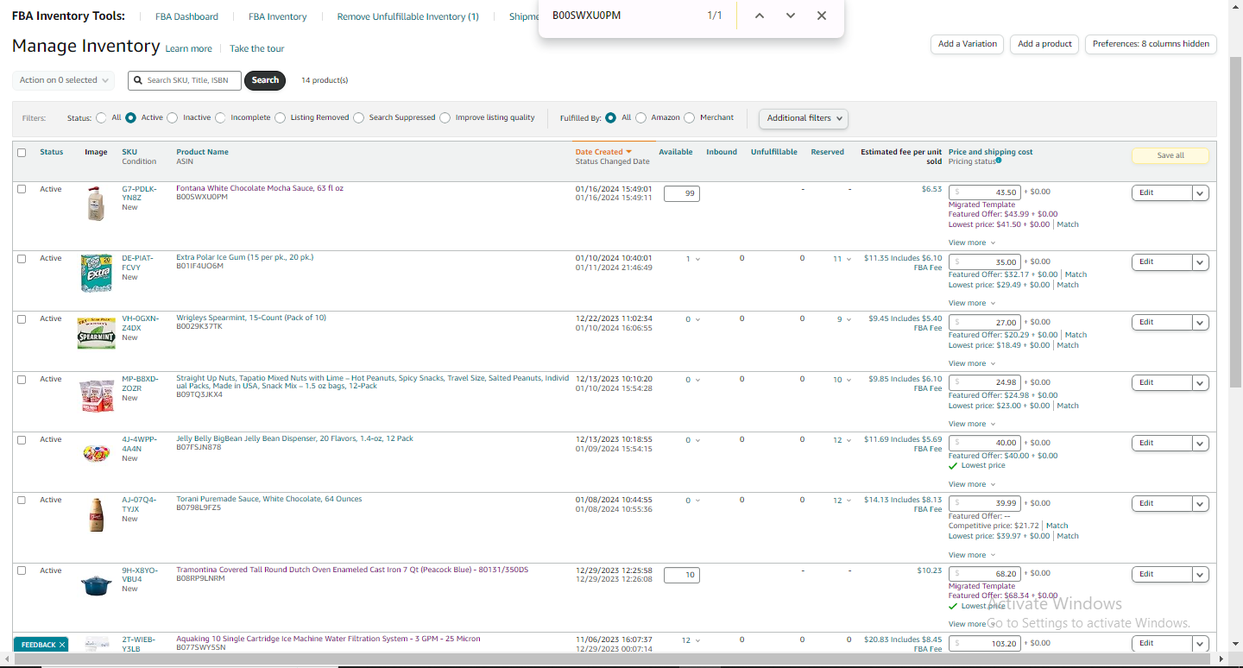This screenshot has height=668, width=1243.
Task: Click the black Search button
Action: tap(265, 80)
